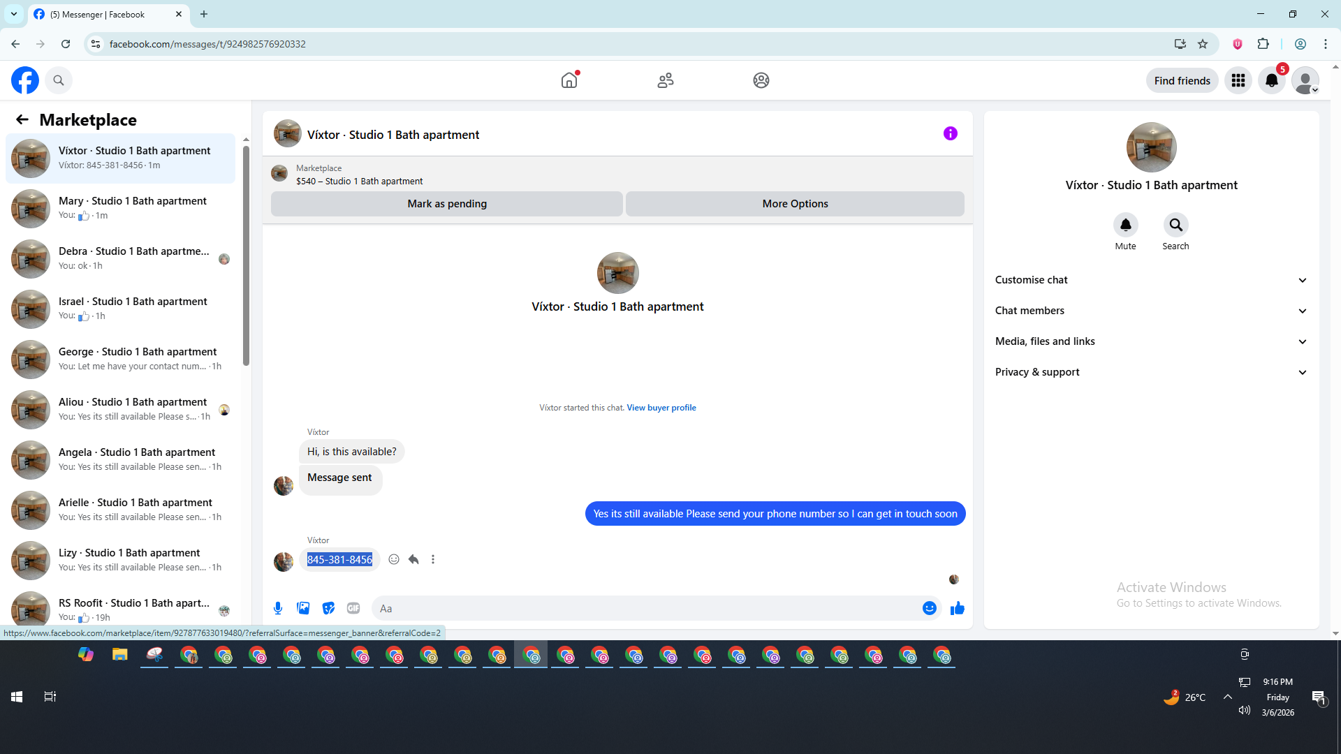Open the Friends tab in top navigation
The height and width of the screenshot is (754, 1341).
pyautogui.click(x=665, y=80)
